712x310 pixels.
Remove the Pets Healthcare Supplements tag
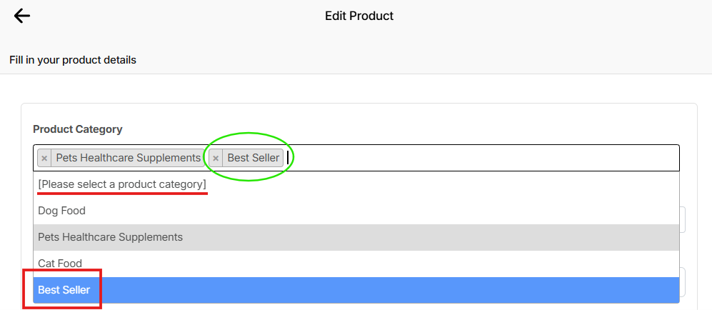click(x=44, y=158)
